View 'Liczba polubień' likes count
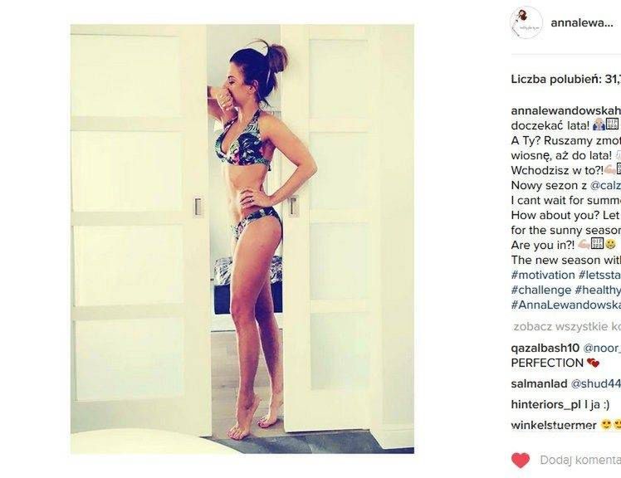The height and width of the screenshot is (478, 621). tap(566, 79)
